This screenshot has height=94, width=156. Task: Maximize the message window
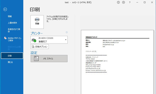pyautogui.click(x=145, y=2)
